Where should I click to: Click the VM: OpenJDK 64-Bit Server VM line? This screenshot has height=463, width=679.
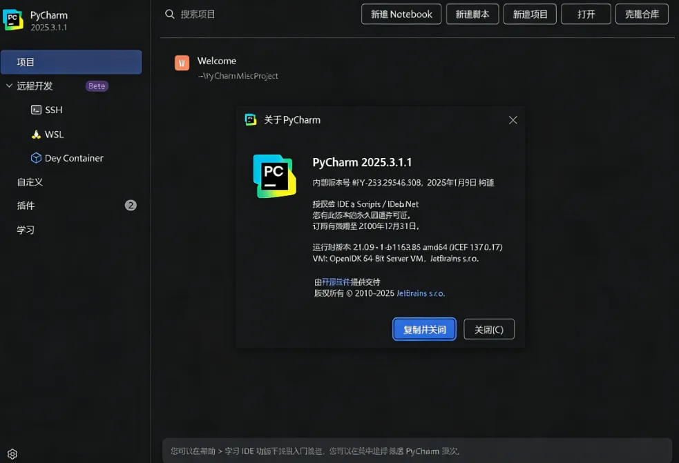[395, 258]
